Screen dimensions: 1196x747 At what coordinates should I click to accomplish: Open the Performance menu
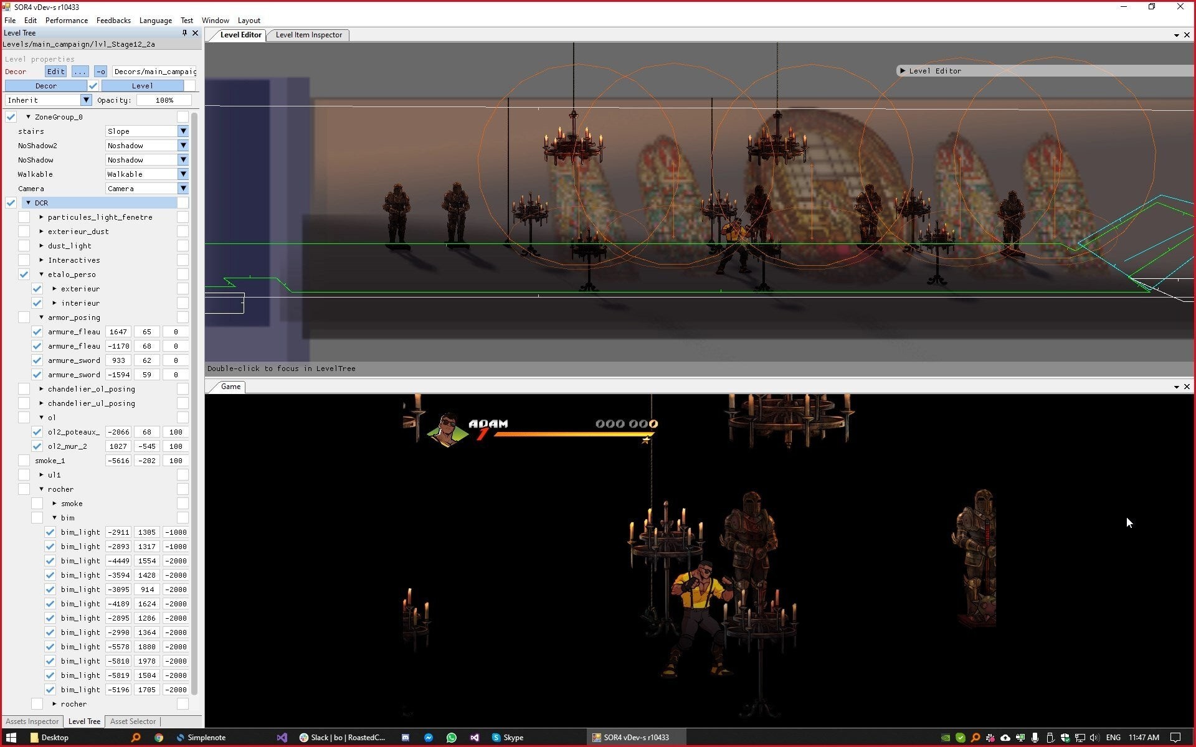pyautogui.click(x=66, y=21)
